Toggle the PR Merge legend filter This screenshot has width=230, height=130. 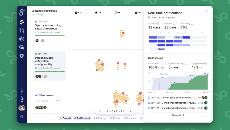(100, 118)
